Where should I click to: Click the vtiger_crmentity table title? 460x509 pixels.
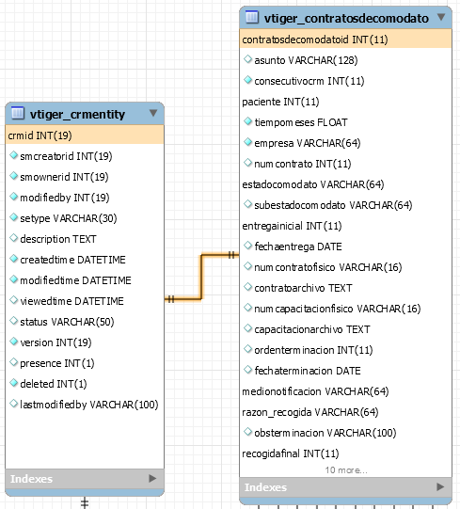point(77,114)
